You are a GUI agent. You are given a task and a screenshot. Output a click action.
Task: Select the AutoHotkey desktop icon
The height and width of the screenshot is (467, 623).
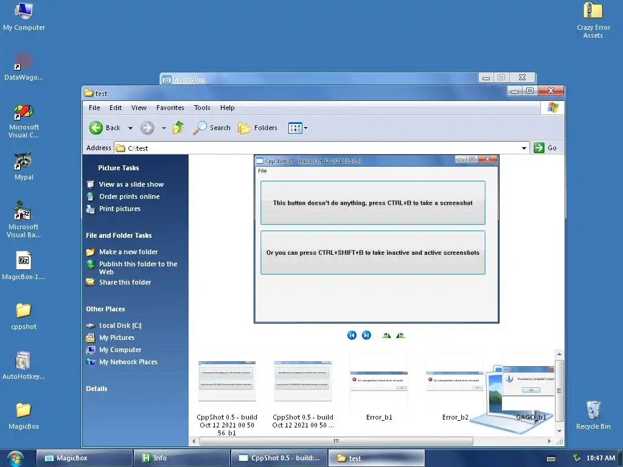pyautogui.click(x=24, y=365)
